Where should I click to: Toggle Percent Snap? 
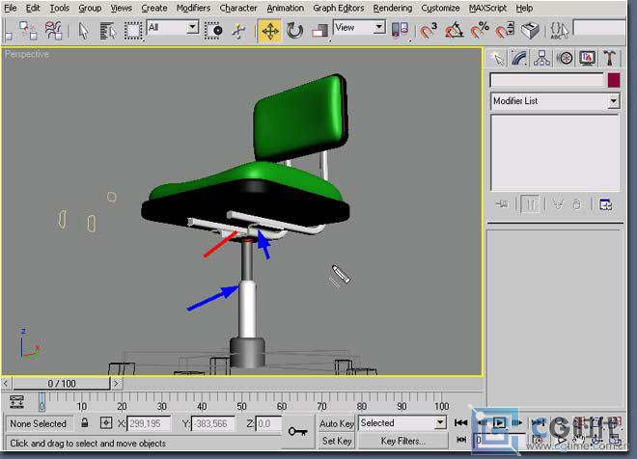480,30
